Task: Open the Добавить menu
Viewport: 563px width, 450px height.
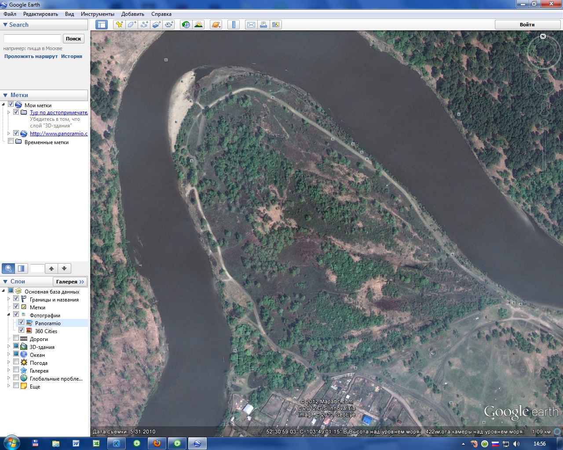Action: pyautogui.click(x=132, y=14)
